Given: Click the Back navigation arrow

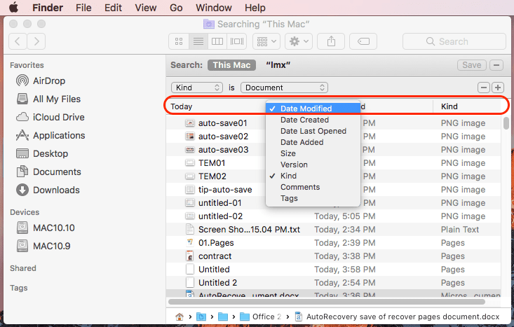Looking at the screenshot, I should click(18, 41).
